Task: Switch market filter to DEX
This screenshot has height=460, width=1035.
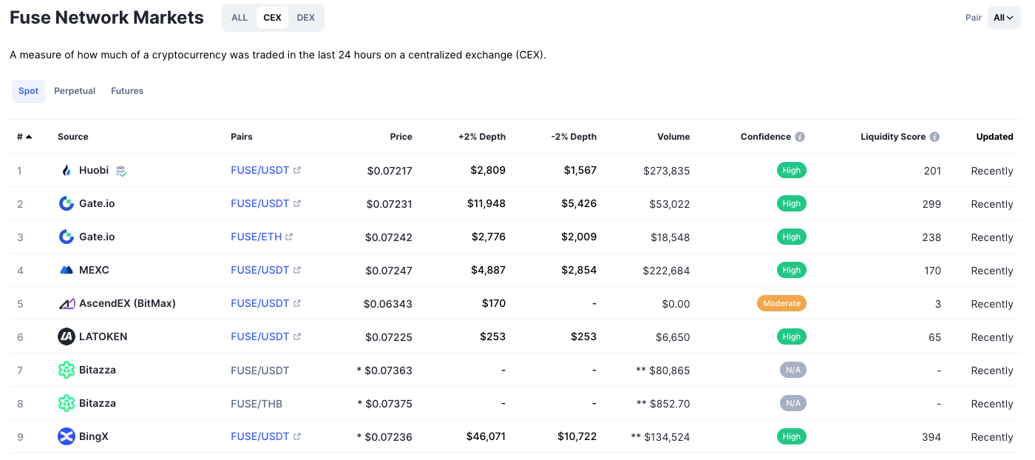Action: click(306, 18)
